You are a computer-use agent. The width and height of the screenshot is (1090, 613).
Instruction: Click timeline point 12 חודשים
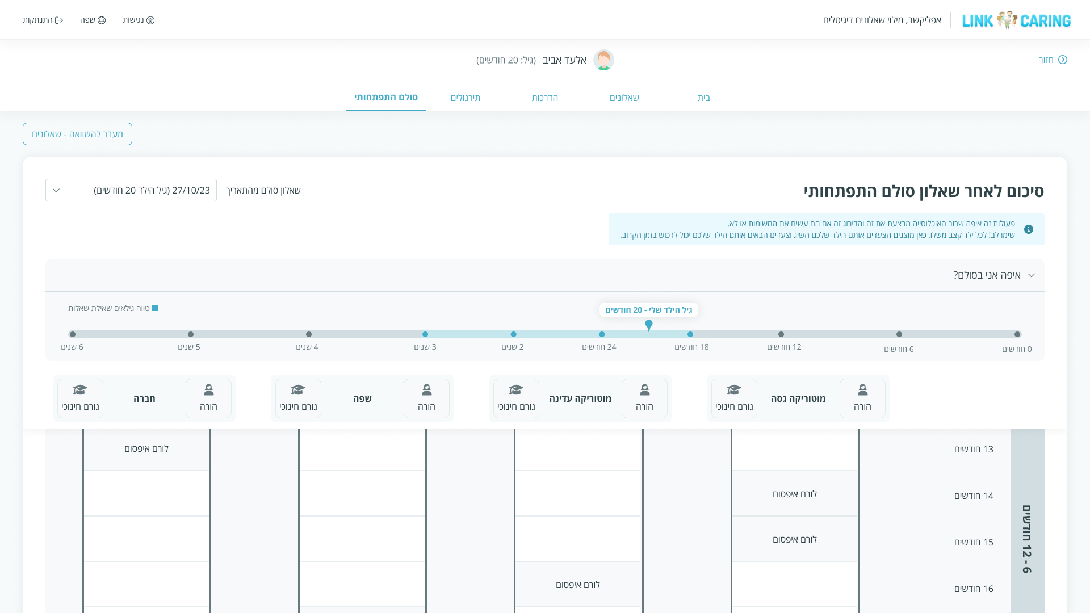781,334
